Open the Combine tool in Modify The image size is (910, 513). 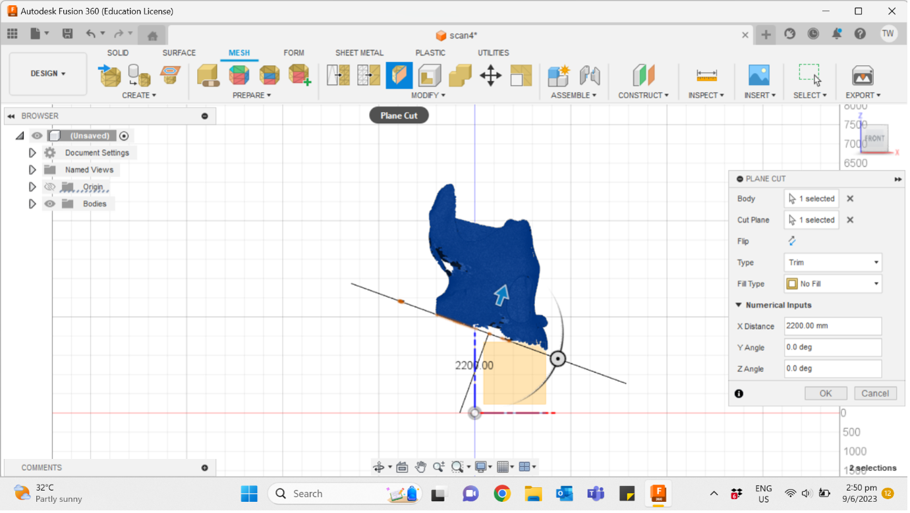(x=460, y=75)
